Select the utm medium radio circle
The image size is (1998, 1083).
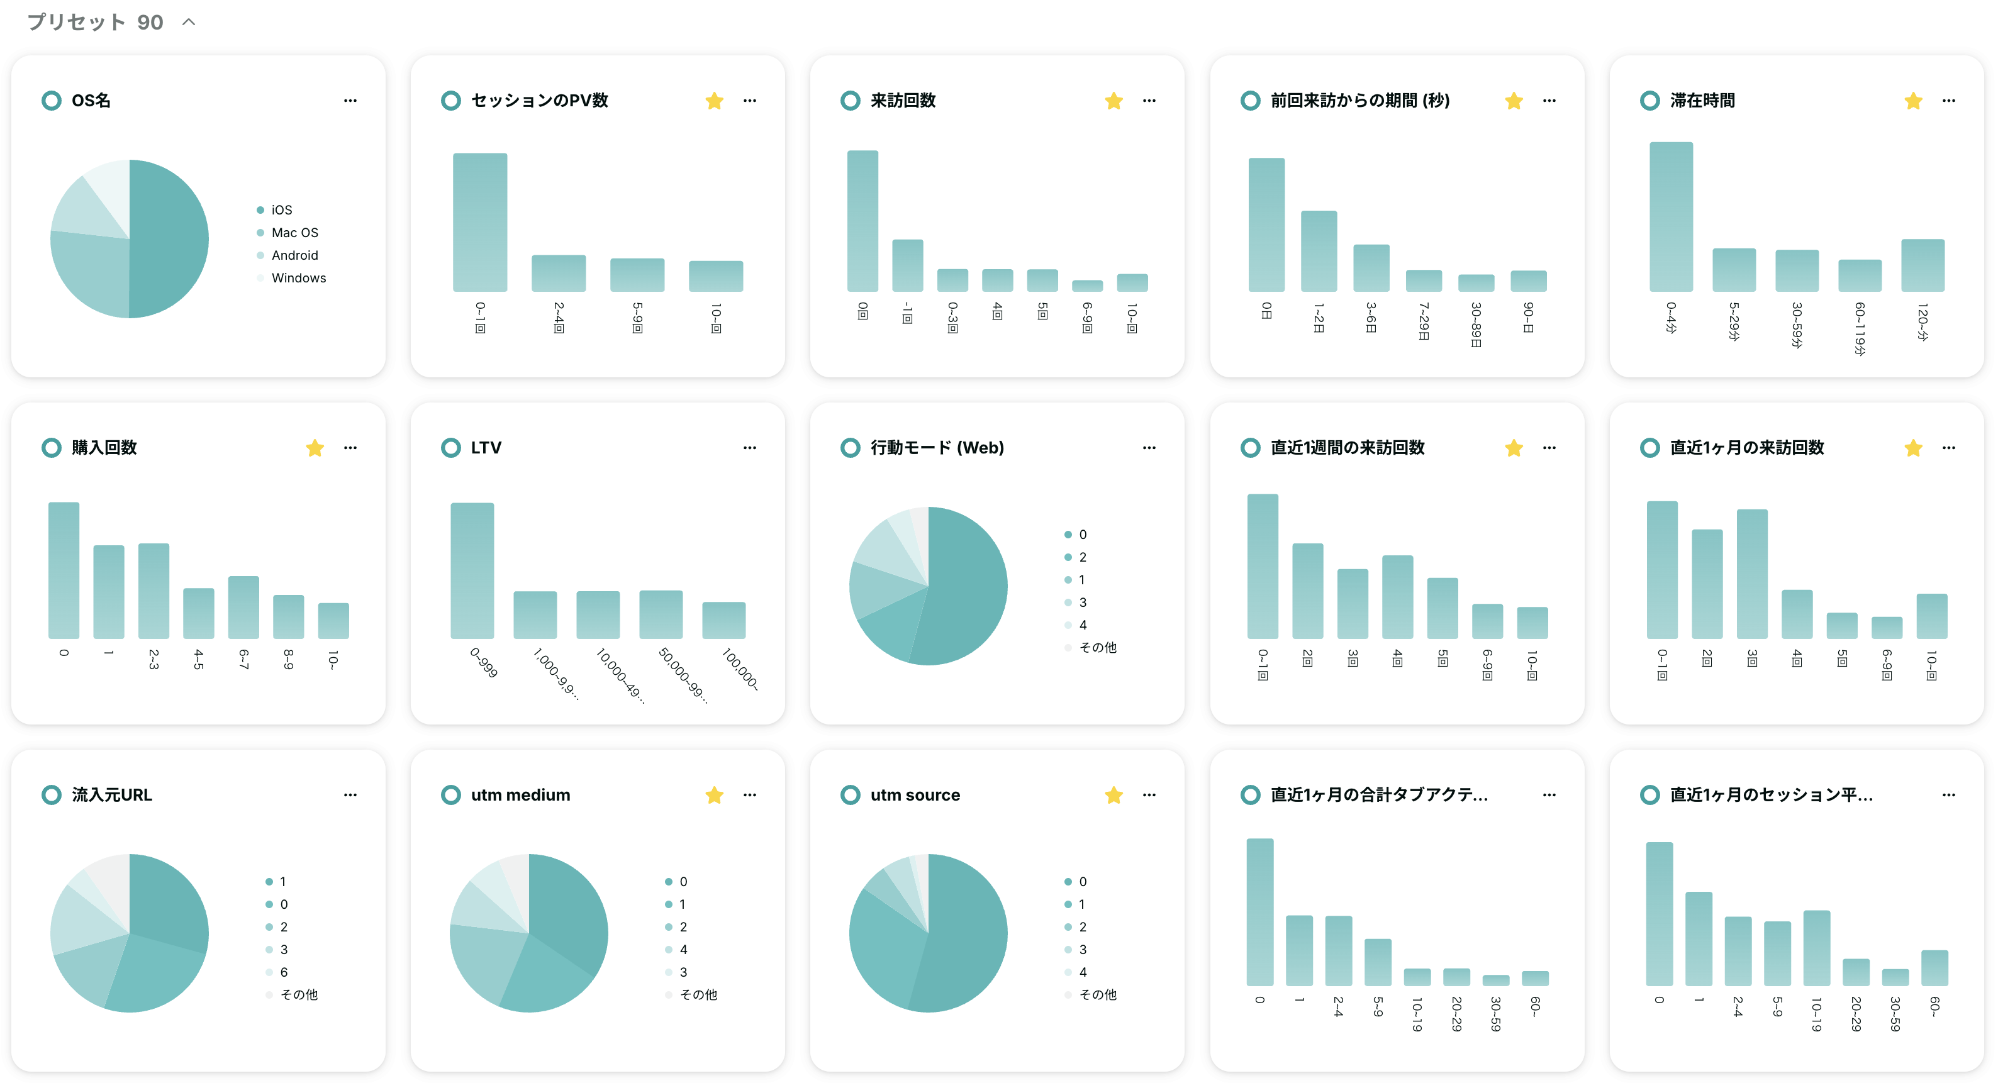[450, 796]
